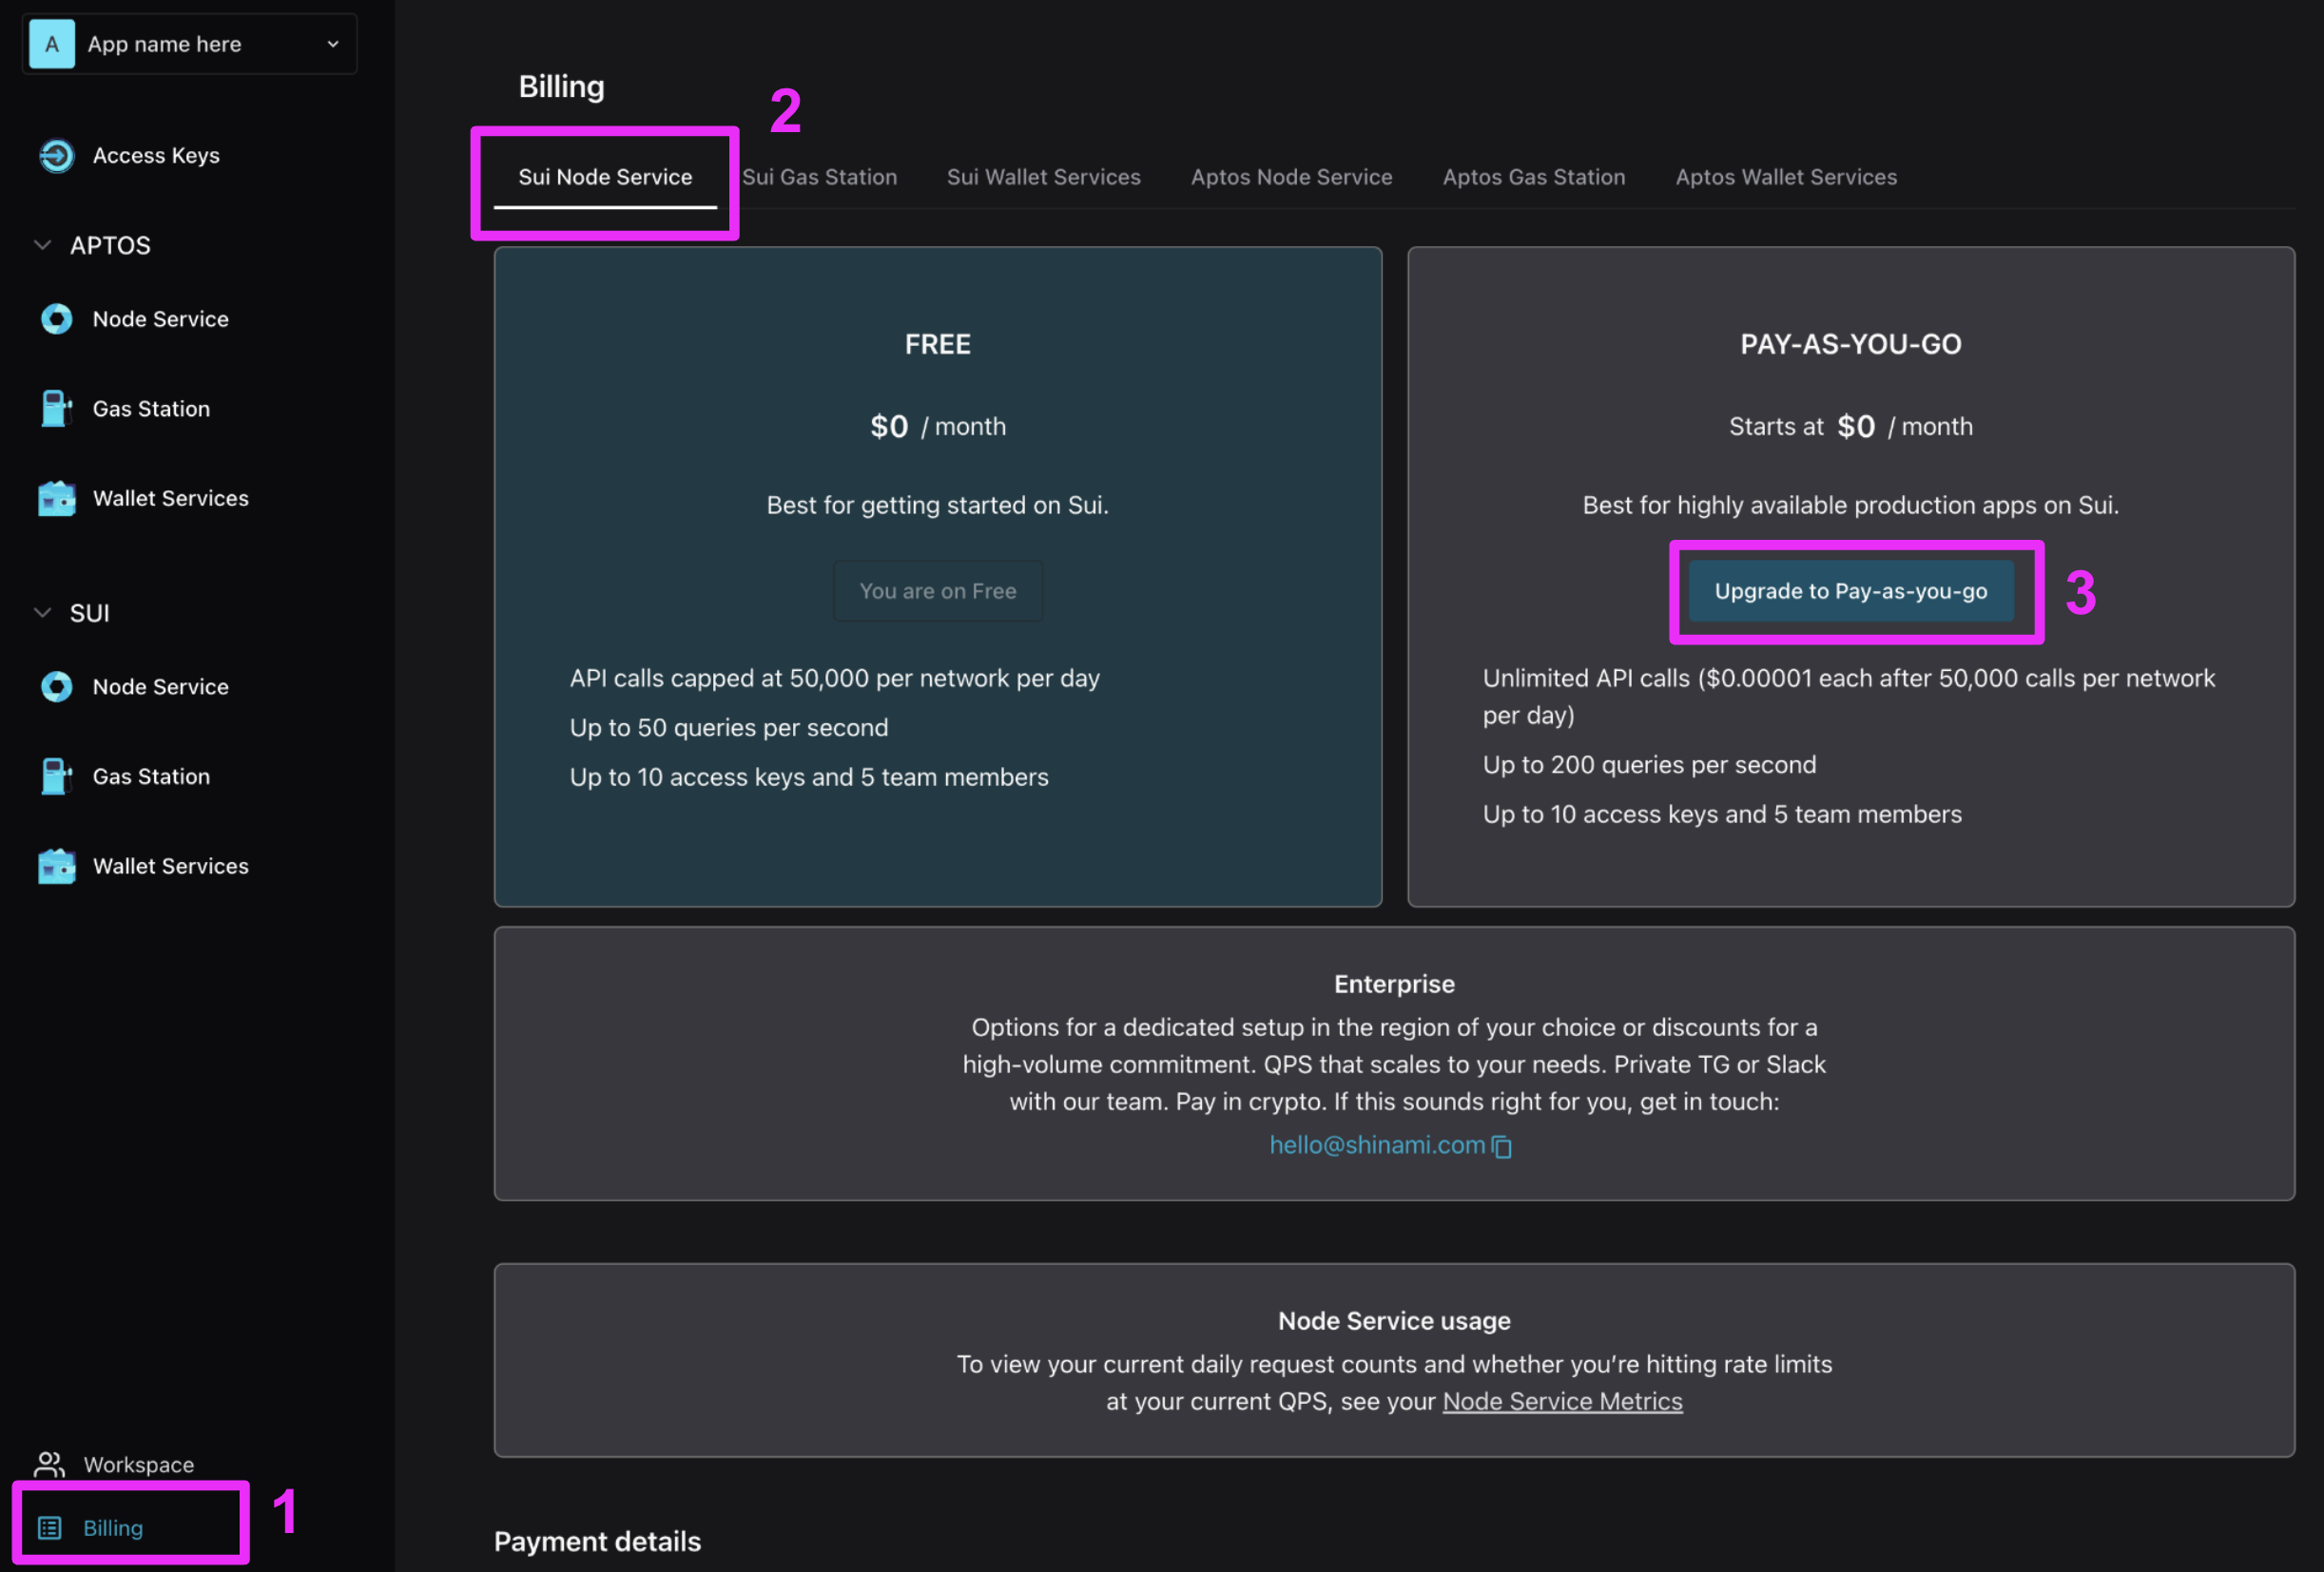Screen dimensions: 2324x1572
Task: Click 'Up to 200 queries per second' text
Action: 1650,764
